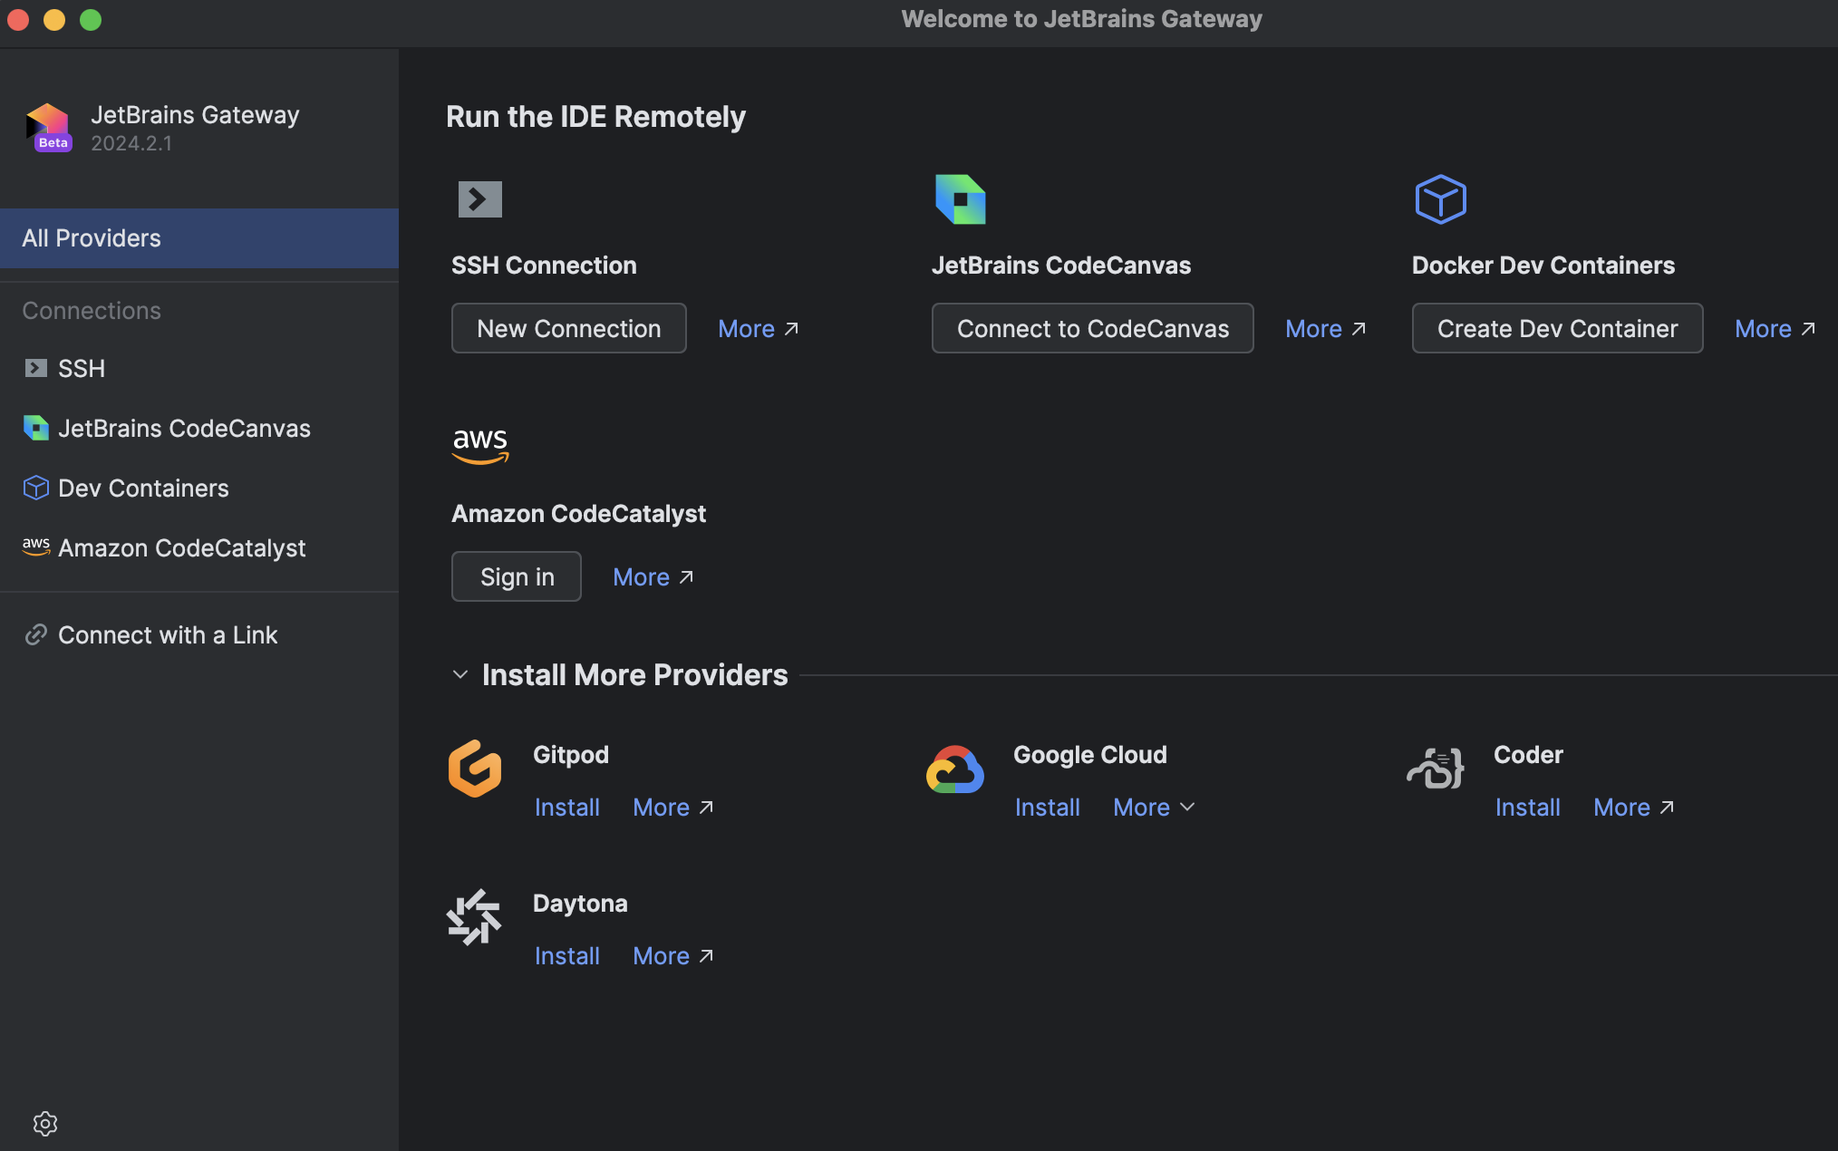Viewport: 1838px width, 1151px height.
Task: Collapse the Install More Providers section
Action: tap(460, 674)
